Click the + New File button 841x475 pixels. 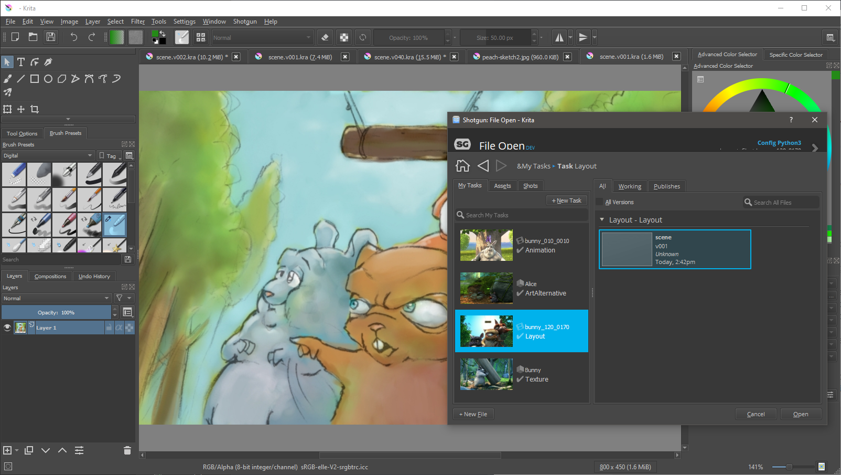click(473, 414)
